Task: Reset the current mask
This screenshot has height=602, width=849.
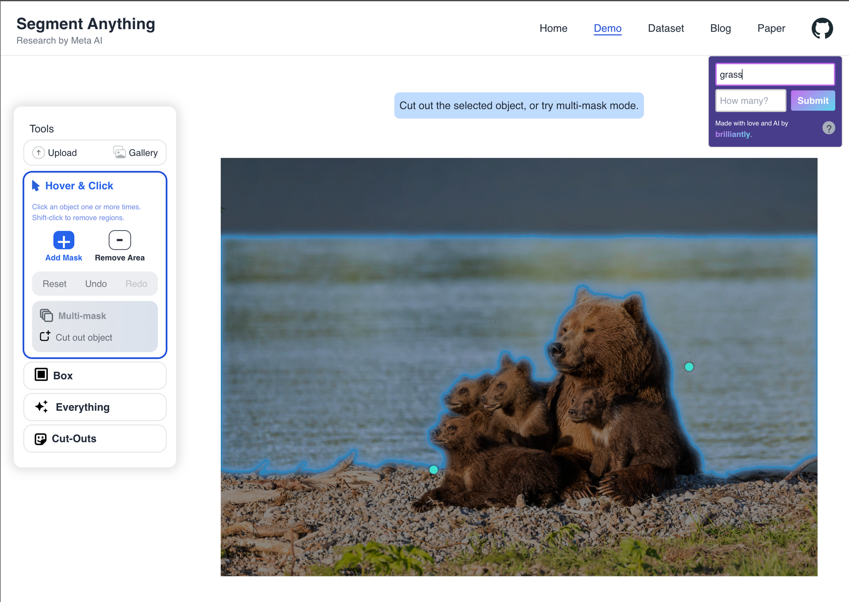Action: (54, 284)
